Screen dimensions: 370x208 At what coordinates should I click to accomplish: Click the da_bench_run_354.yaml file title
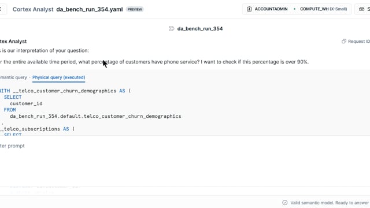90,9
